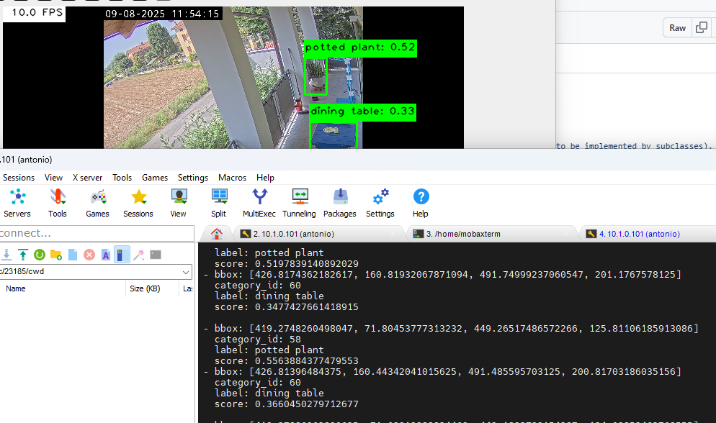The height and width of the screenshot is (423, 716).
Task: Refresh the SFTP file listing
Action: click(39, 254)
